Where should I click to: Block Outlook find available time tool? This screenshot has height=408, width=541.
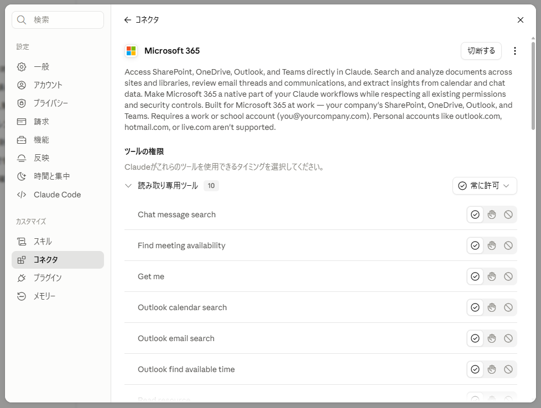[508, 369]
